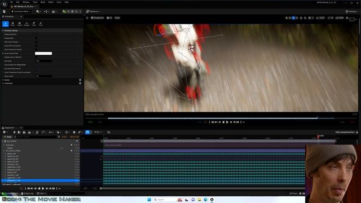Click the Sequencer track filter funnel icon
The width and height of the screenshot is (361, 203).
pyautogui.click(x=59, y=137)
